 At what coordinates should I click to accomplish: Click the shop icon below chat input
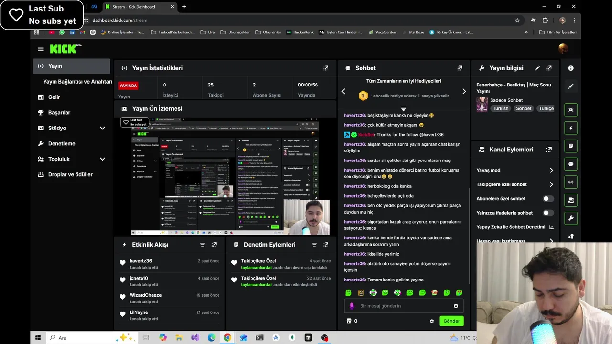point(349,321)
